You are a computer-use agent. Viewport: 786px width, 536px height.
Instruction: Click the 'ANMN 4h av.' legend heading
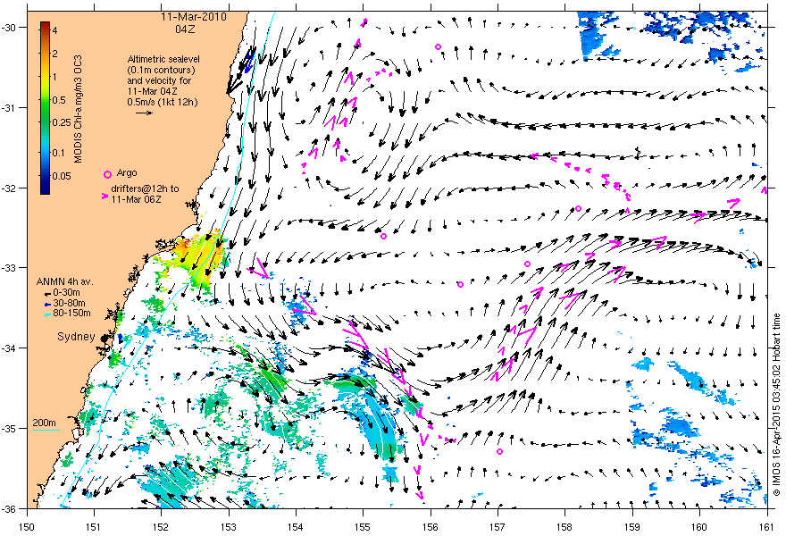point(64,281)
